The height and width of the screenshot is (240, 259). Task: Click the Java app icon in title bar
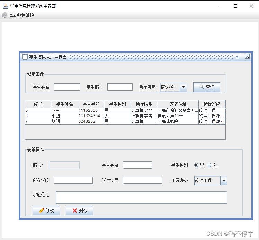coord(6,6)
